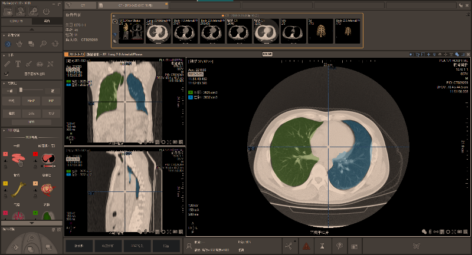Collapse the ROI section header triangle

[x=4, y=130]
